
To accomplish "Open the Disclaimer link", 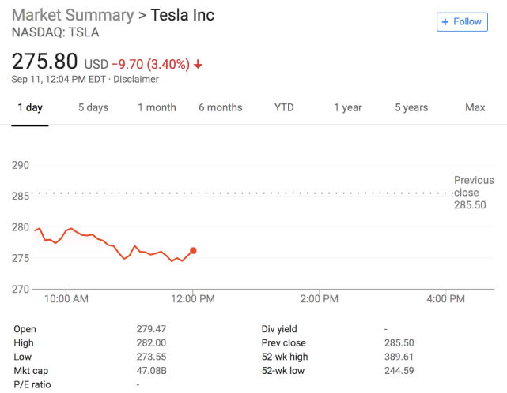I will click(x=136, y=79).
